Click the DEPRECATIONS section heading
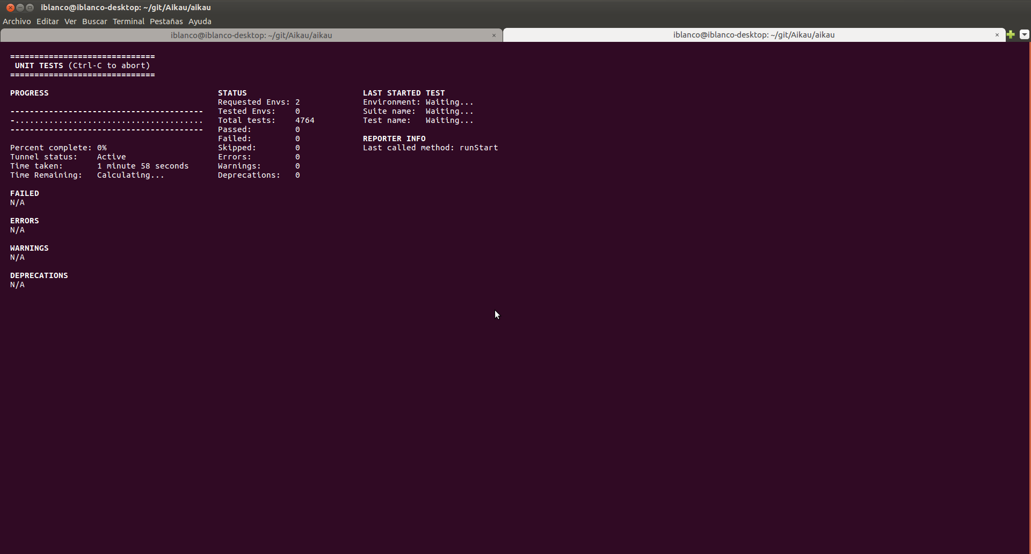1031x554 pixels. pyautogui.click(x=39, y=275)
